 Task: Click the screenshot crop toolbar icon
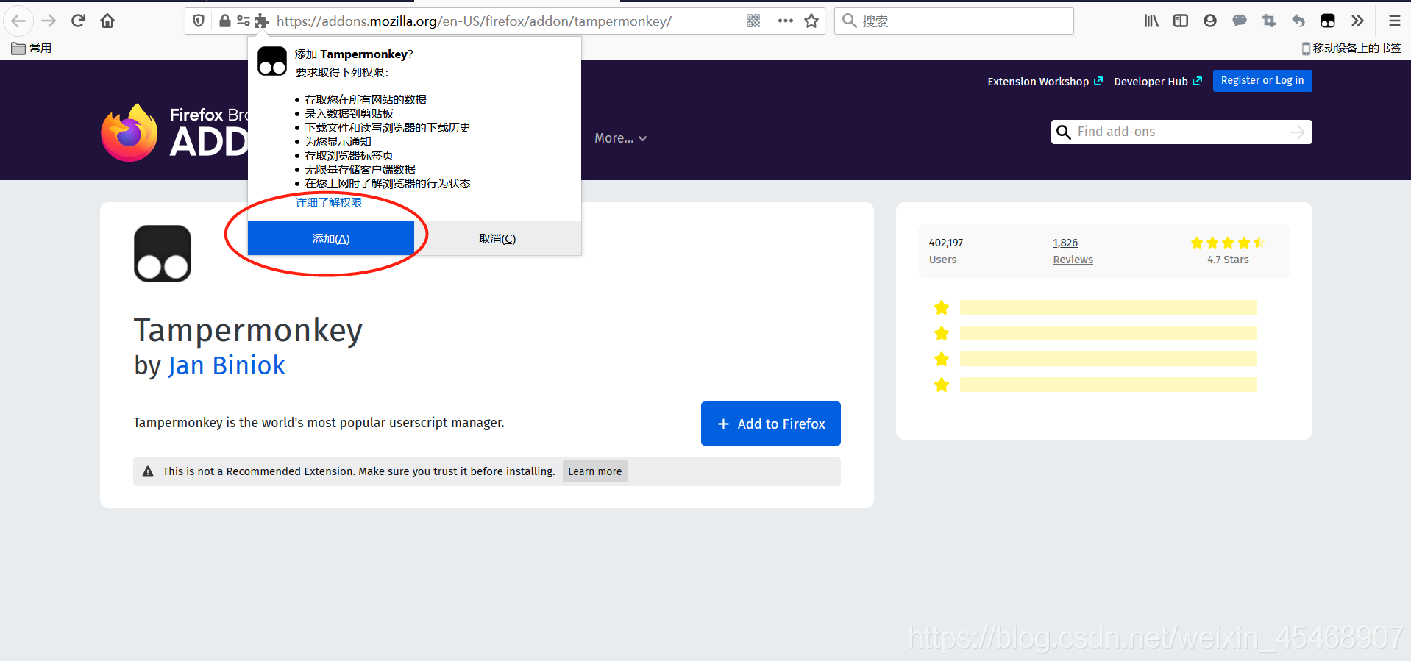(1269, 21)
